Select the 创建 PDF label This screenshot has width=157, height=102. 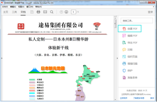132,29
